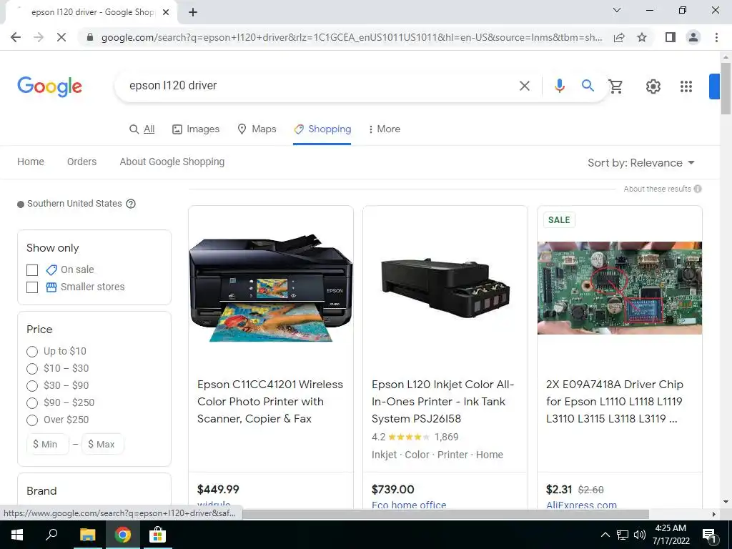The image size is (732, 549).
Task: Click the browser back arrow
Action: pyautogui.click(x=16, y=37)
